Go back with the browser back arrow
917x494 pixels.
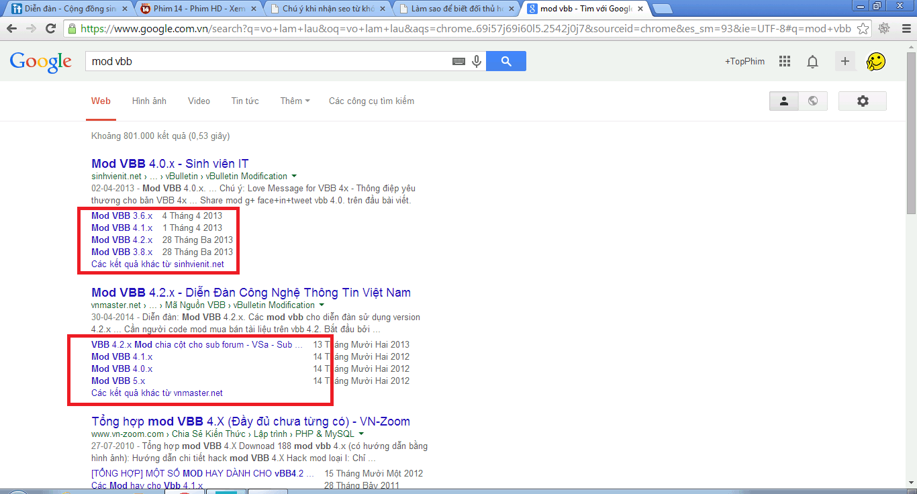[x=12, y=29]
